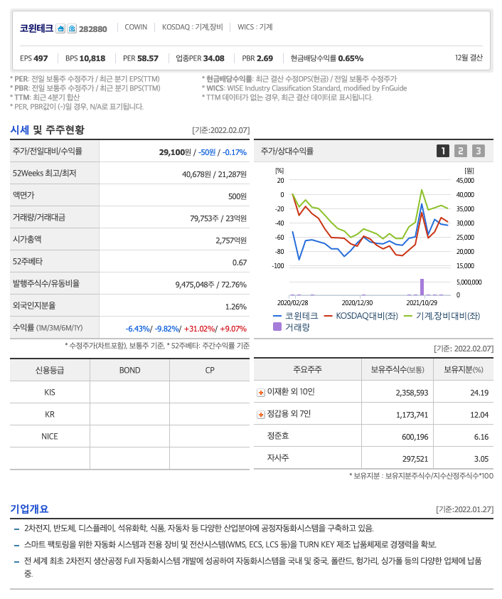This screenshot has height=599, width=502.
Task: Click the PBR 2.69 value
Action: coord(257,58)
